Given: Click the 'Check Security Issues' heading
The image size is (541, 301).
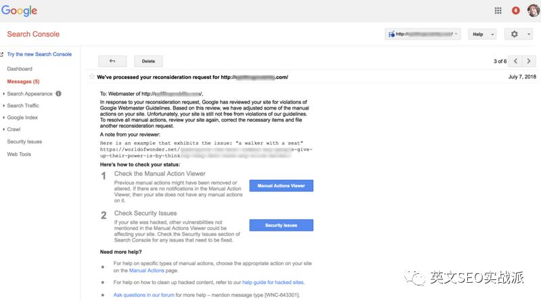Looking at the screenshot, I should 145,213.
